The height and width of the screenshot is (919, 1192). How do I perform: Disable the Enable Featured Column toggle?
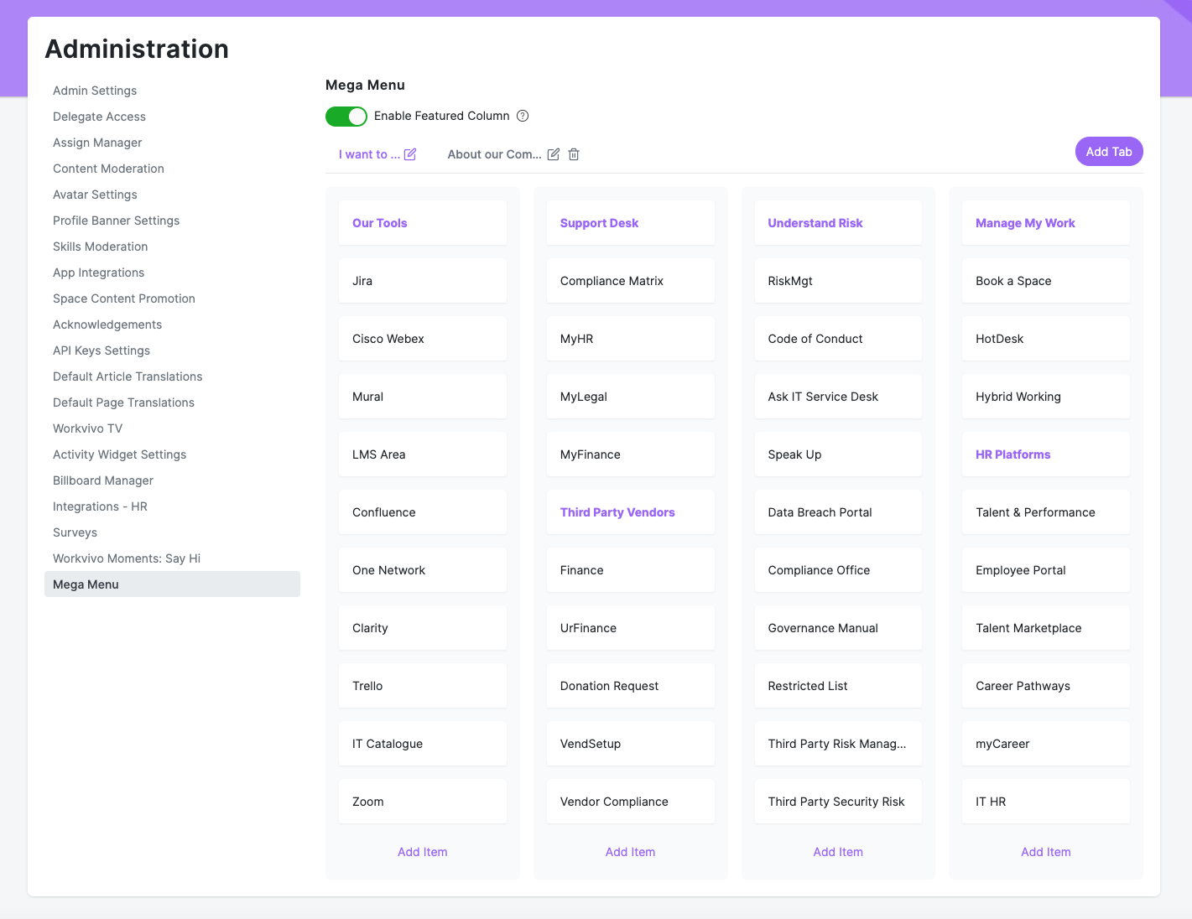pyautogui.click(x=346, y=116)
